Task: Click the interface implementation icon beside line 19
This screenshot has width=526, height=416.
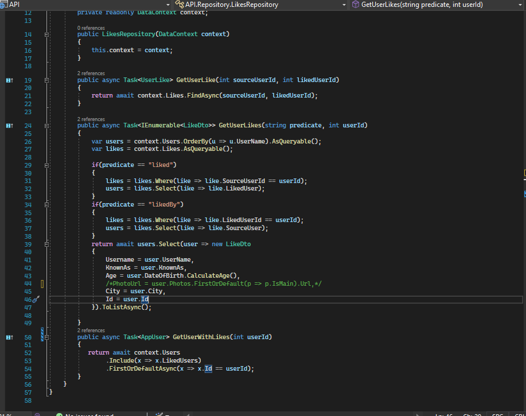Action: [9, 80]
